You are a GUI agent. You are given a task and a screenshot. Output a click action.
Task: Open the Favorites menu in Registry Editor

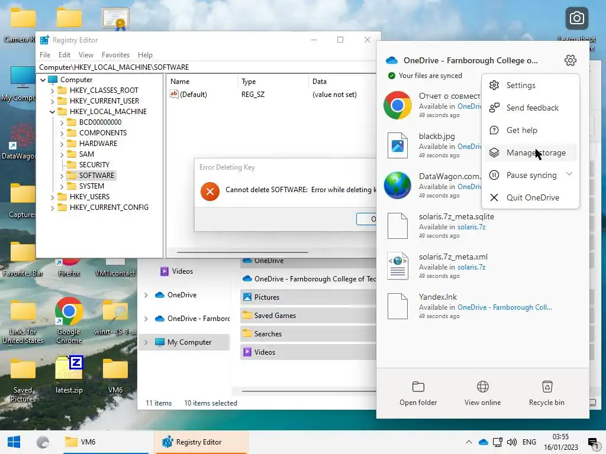tap(115, 55)
